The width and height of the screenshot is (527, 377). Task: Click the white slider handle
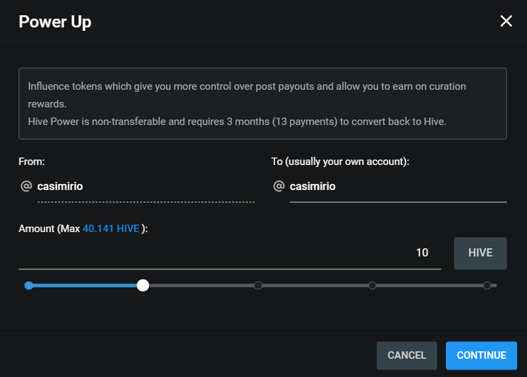pyautogui.click(x=143, y=285)
